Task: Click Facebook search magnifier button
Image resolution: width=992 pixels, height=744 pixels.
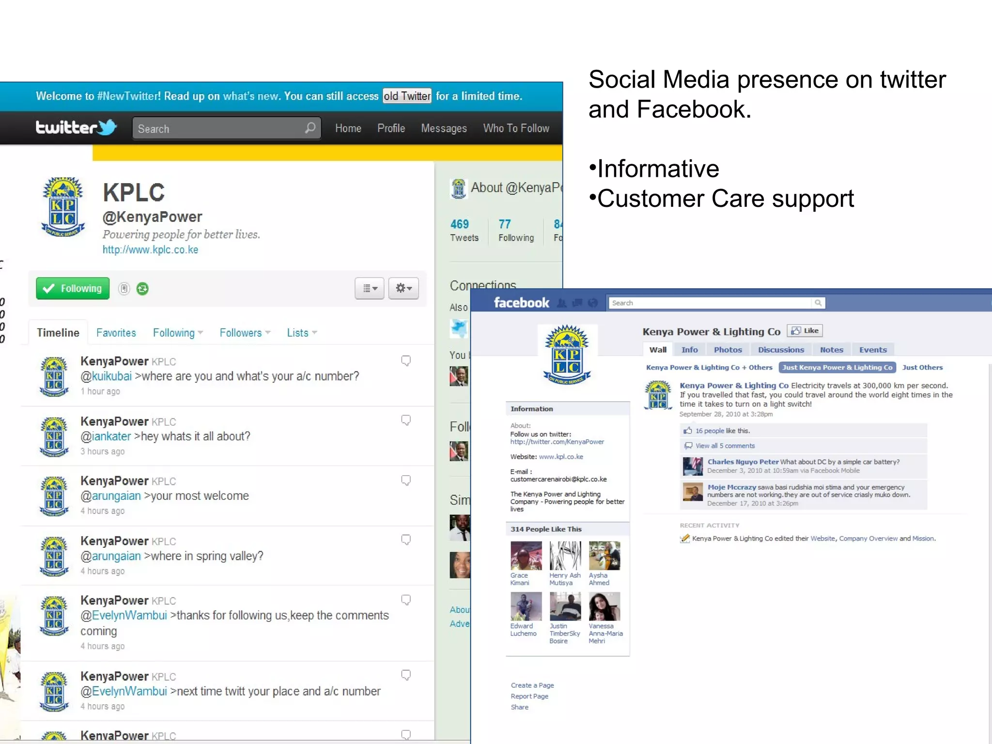Action: click(818, 303)
